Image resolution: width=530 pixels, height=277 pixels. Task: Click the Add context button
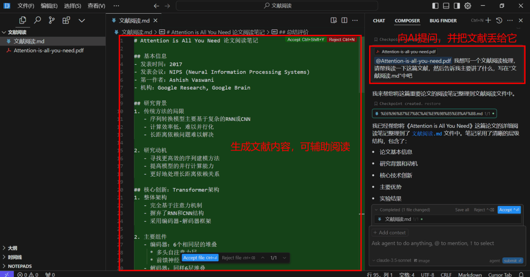pos(390,232)
